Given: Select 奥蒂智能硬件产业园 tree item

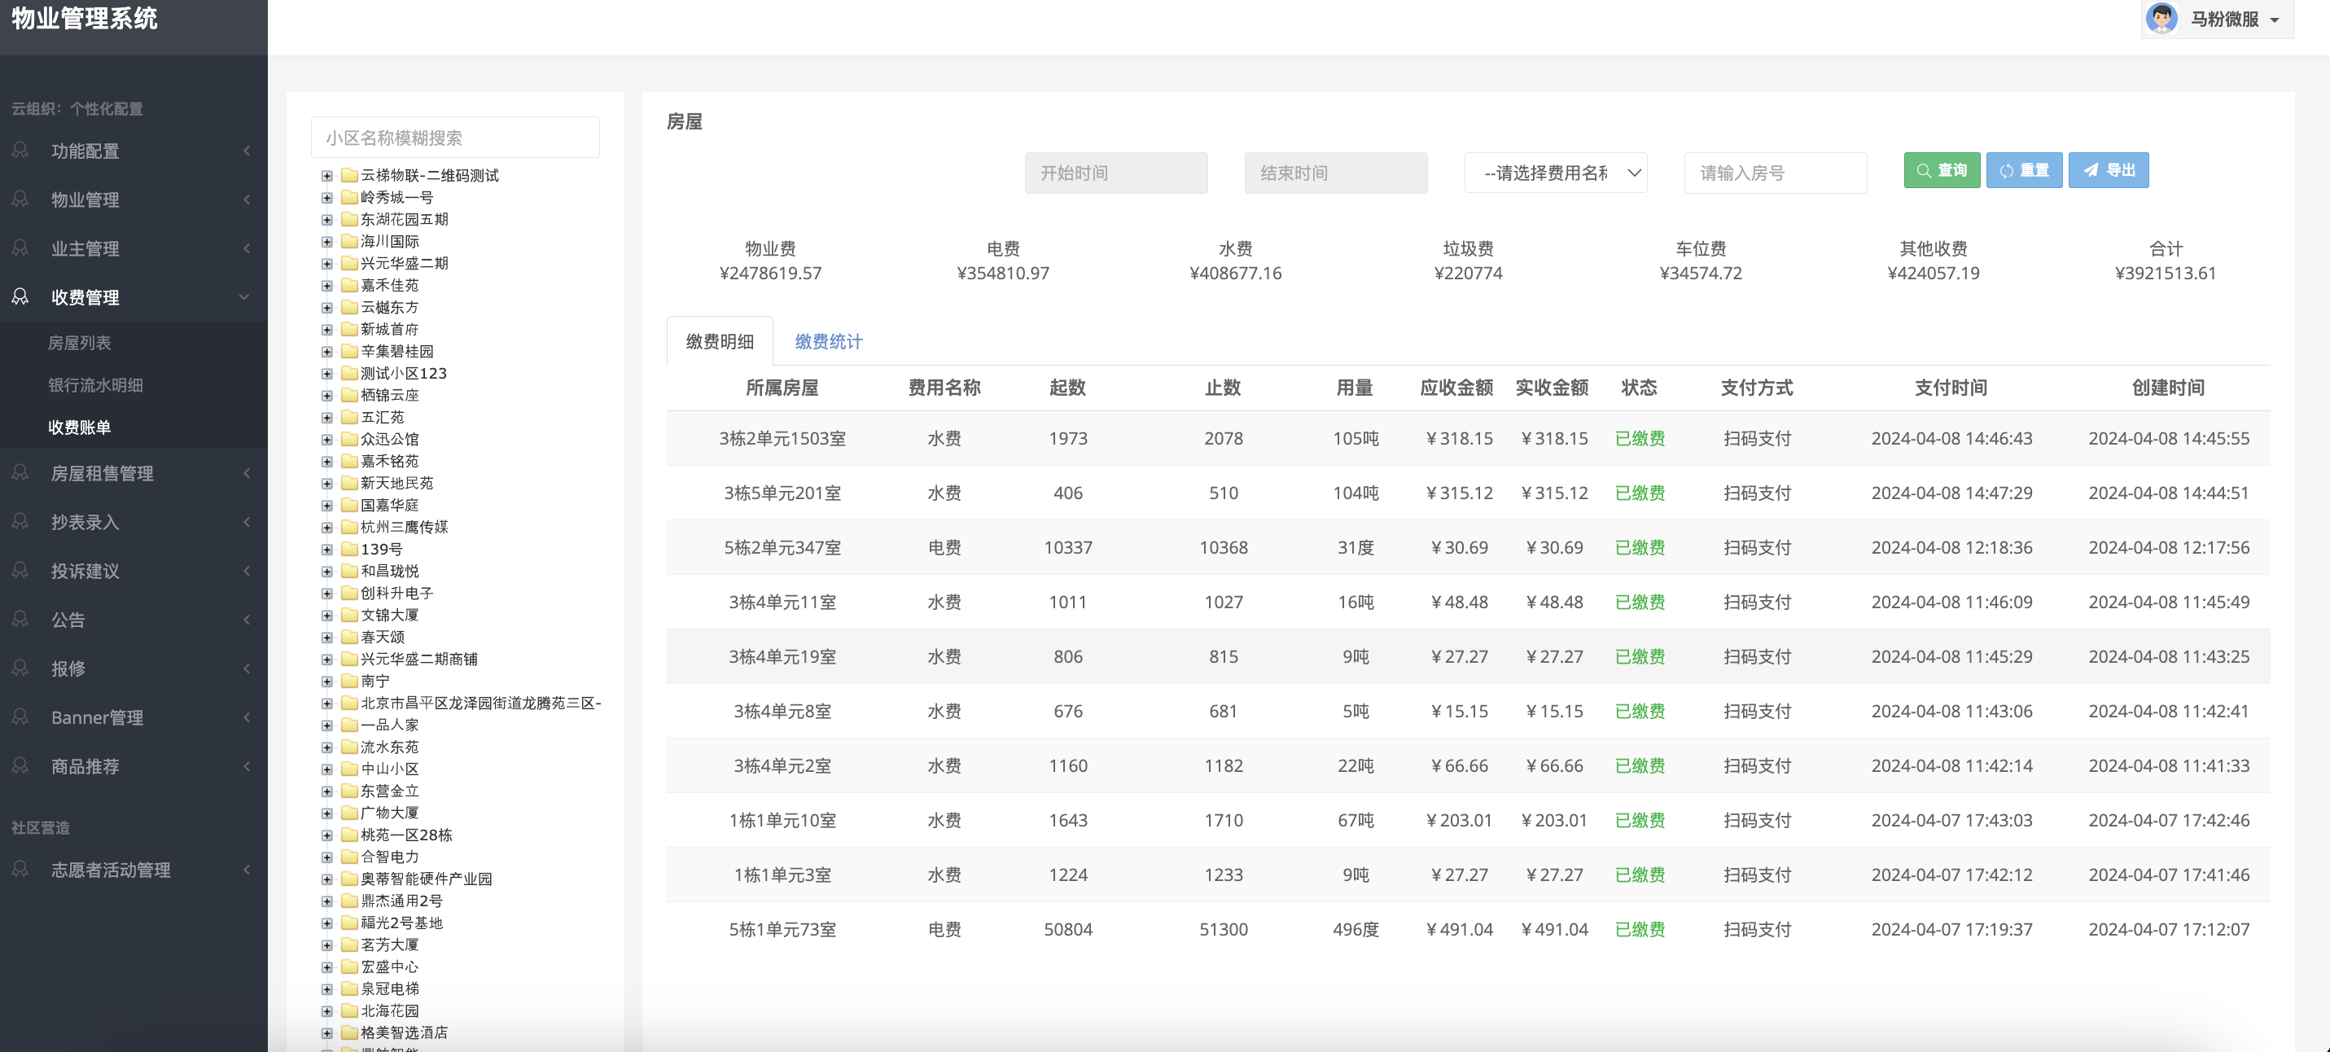Looking at the screenshot, I should click(x=426, y=879).
